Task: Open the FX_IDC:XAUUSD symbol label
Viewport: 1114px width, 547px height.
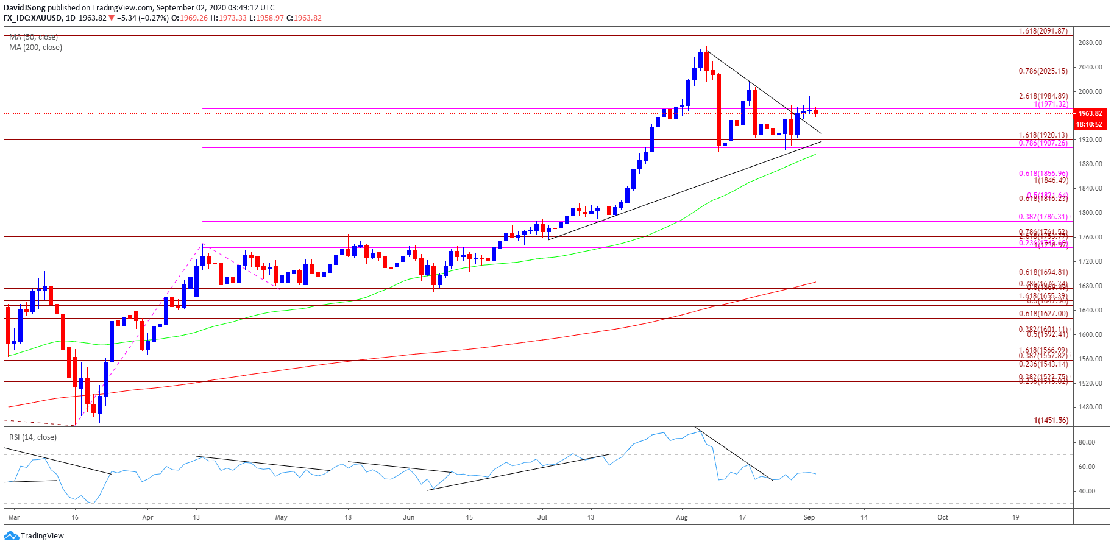Action: tap(32, 18)
